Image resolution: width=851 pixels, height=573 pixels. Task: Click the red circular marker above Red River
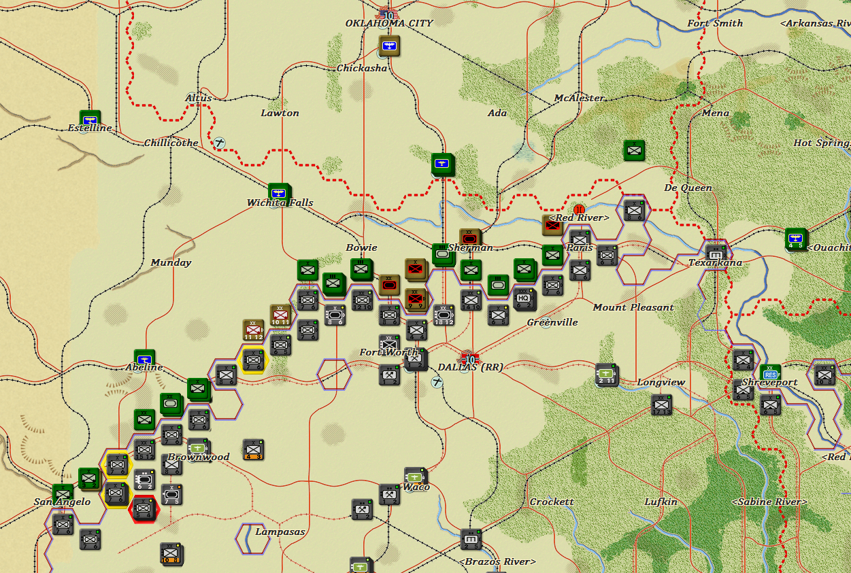[x=579, y=209]
